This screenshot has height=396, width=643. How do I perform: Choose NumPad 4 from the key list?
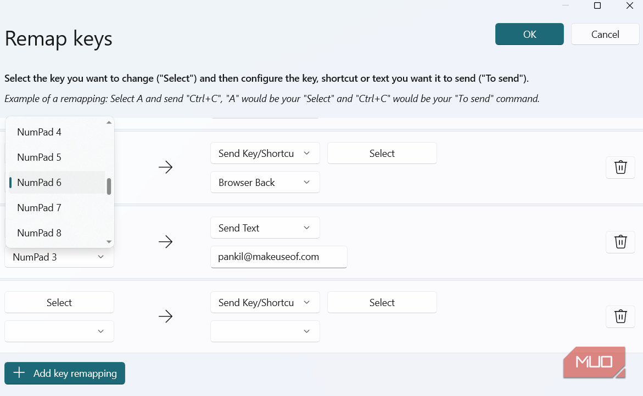tap(57, 132)
